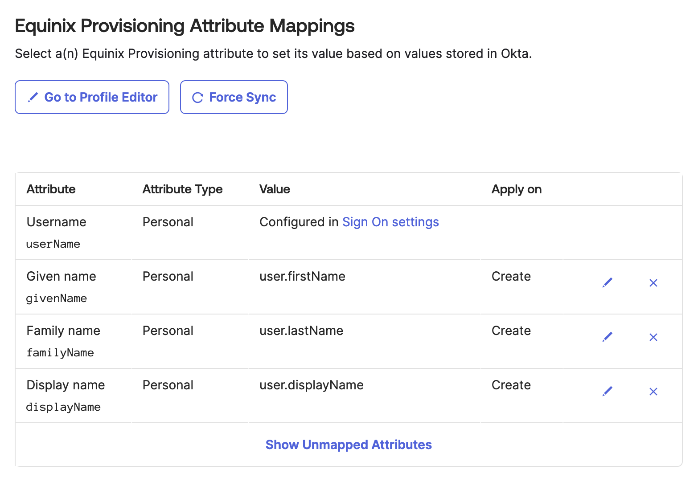Click the Value column header
698x482 pixels.
275,189
